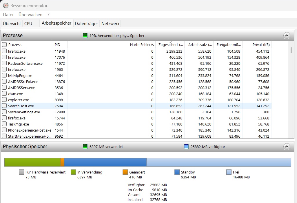This screenshot has height=203, width=297.
Task: Check the explorer.exe checkbox
Action: point(4,99)
